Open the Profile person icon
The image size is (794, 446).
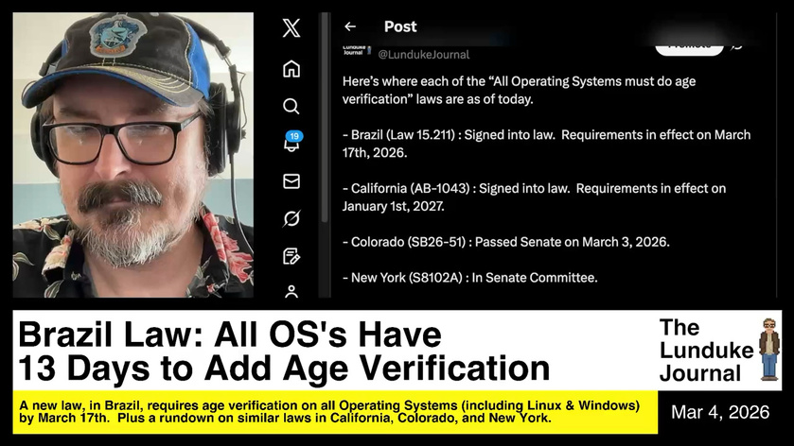point(291,291)
